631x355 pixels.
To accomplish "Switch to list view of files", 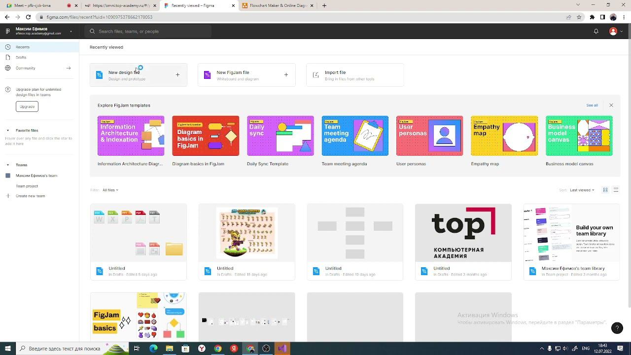I will pos(616,190).
